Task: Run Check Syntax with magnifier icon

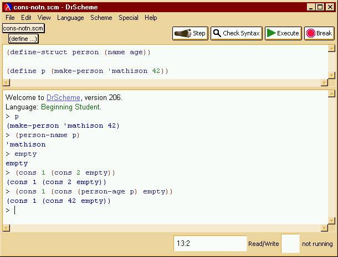Action: click(237, 33)
